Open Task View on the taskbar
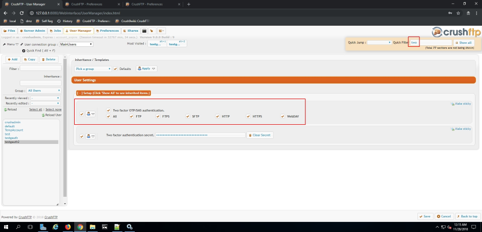The image size is (482, 232). coord(30,227)
